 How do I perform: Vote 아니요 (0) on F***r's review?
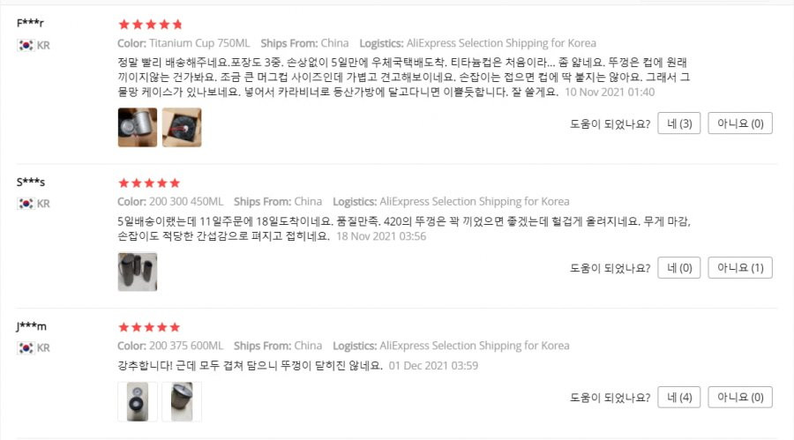click(740, 123)
